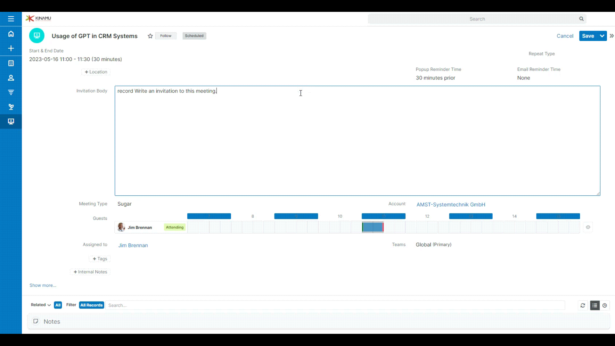
Task: Click into Invitation Body text area
Action: [x=357, y=141]
